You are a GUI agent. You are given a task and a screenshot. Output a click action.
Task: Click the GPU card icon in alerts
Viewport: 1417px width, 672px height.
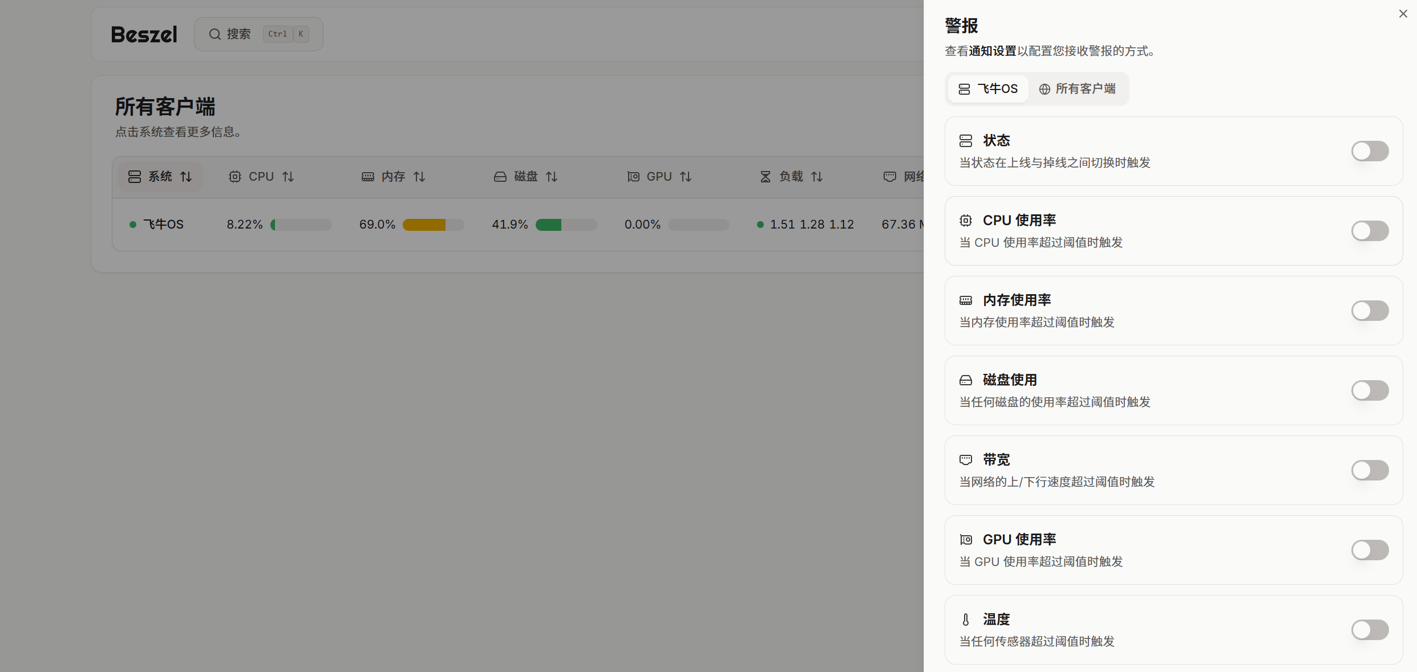[965, 540]
